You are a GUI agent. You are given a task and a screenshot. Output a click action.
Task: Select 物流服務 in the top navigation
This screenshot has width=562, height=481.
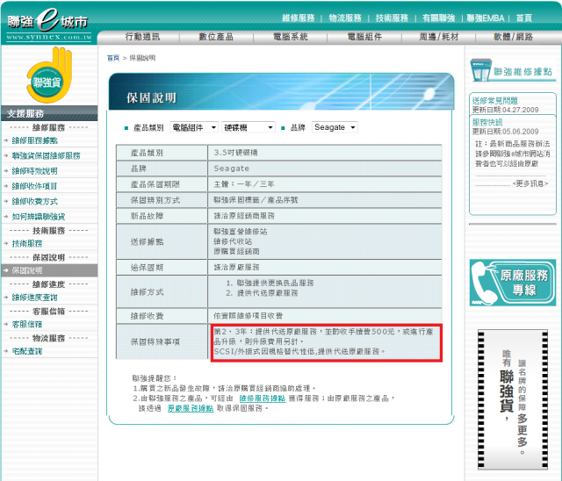pos(345,18)
